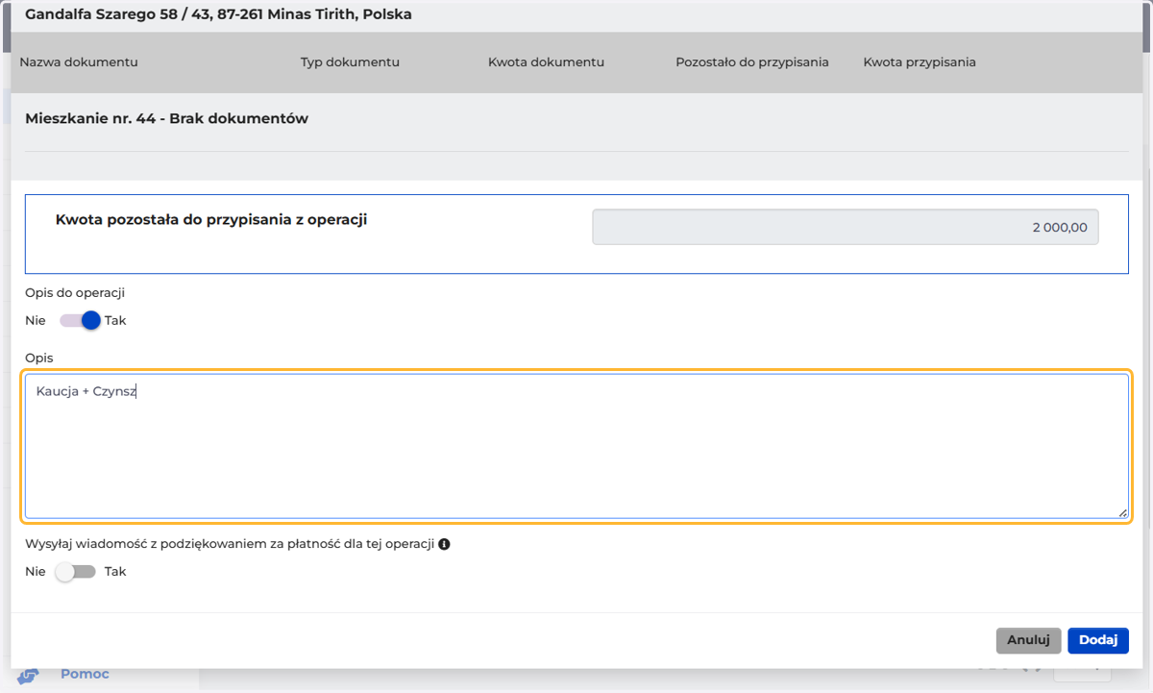Click the info icon beside the thank-you message label
The height and width of the screenshot is (693, 1153).
(444, 544)
